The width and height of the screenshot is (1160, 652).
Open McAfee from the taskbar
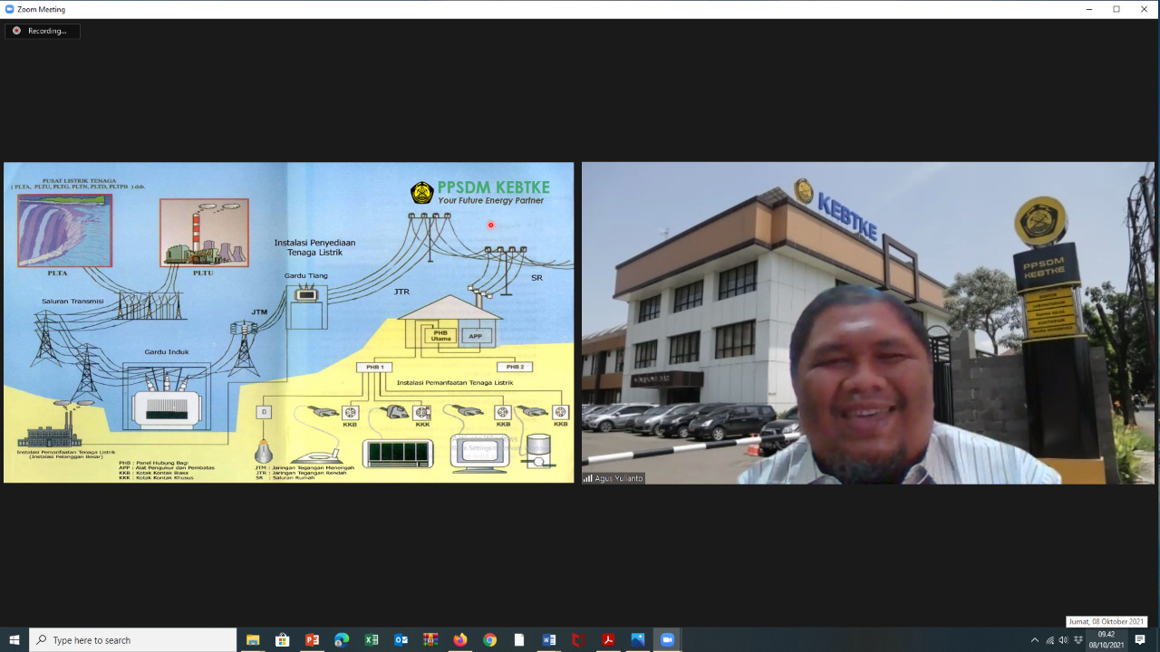pos(578,639)
